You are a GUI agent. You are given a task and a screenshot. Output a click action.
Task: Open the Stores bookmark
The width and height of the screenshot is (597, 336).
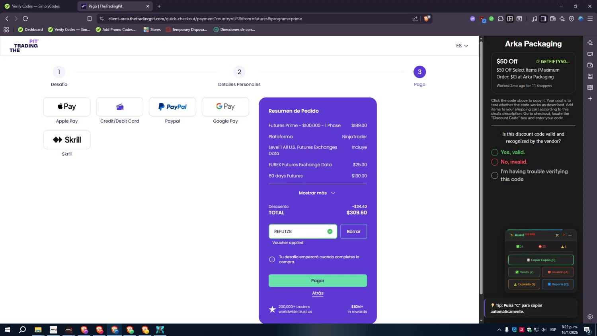pos(152,29)
